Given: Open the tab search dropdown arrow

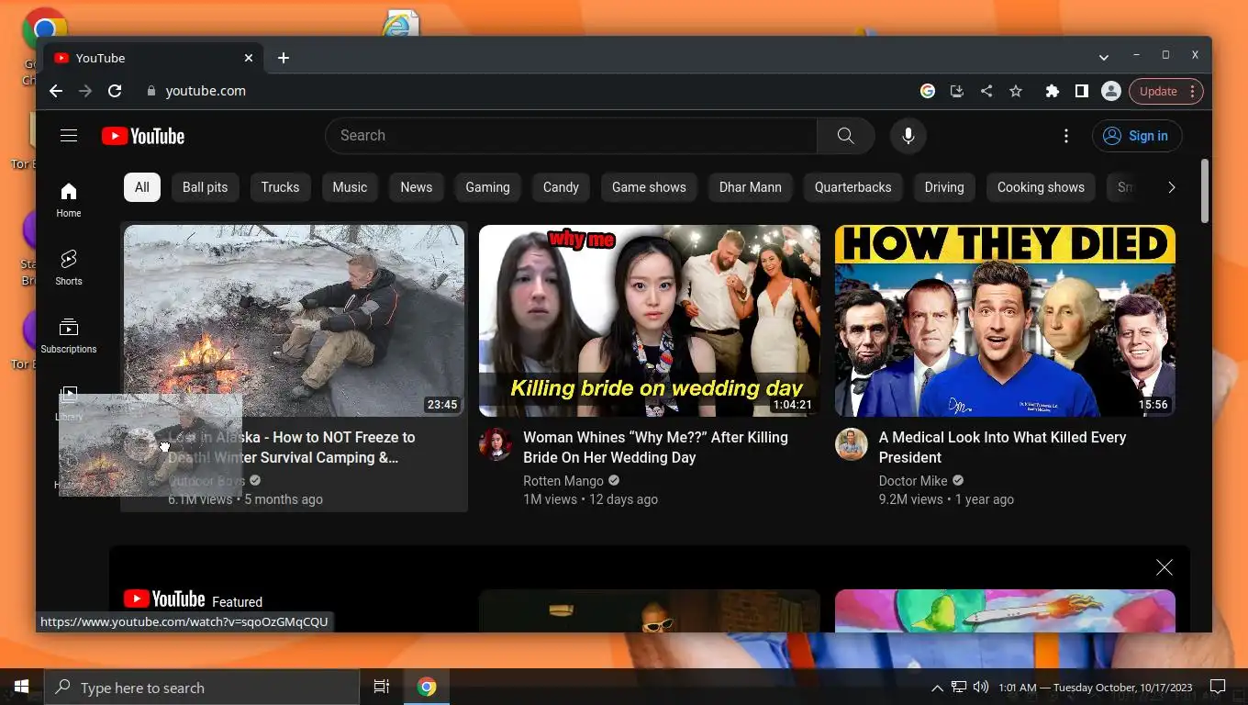Looking at the screenshot, I should coord(1104,57).
